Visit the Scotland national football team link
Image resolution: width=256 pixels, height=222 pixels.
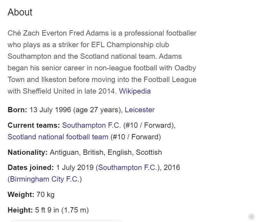tap(58, 137)
